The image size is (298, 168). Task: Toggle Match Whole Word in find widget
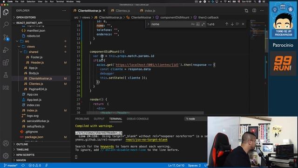pyautogui.click(x=198, y=24)
